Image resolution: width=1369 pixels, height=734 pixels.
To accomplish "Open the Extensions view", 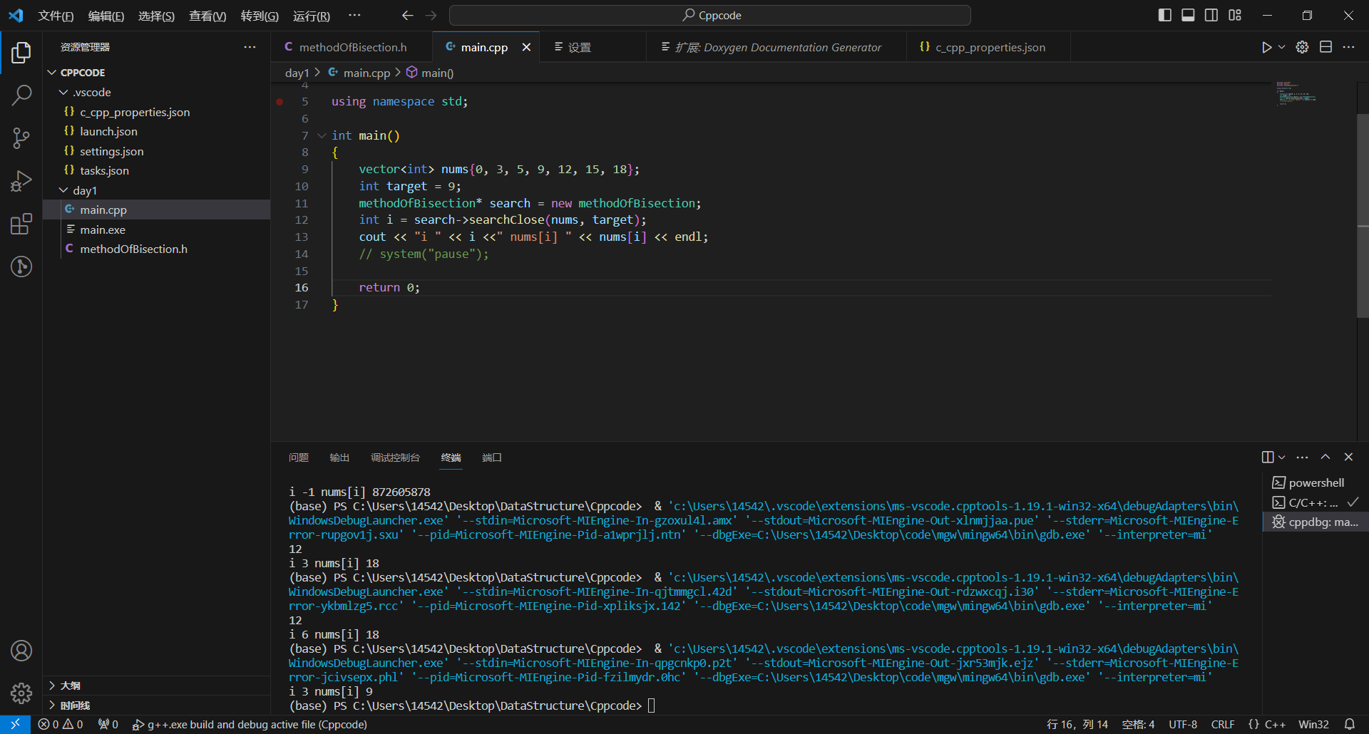I will pos(21,224).
